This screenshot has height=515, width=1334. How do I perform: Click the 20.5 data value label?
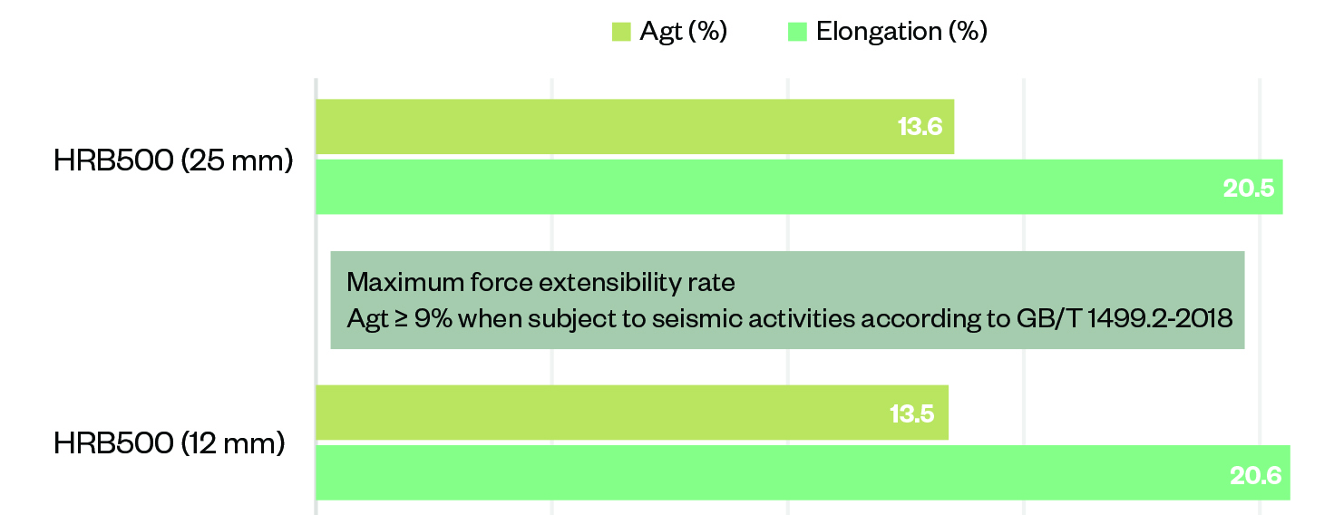tap(1251, 189)
